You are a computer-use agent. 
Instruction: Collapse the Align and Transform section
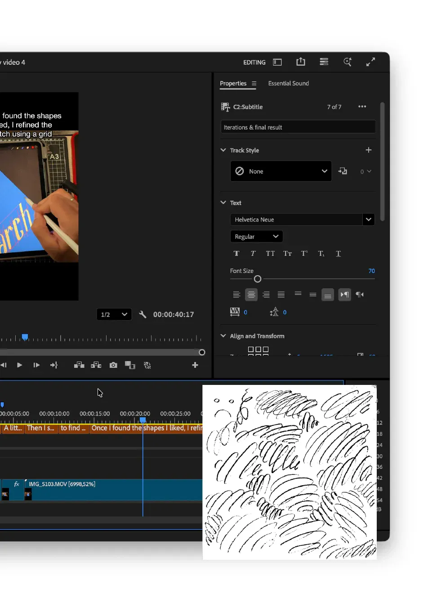pos(223,336)
